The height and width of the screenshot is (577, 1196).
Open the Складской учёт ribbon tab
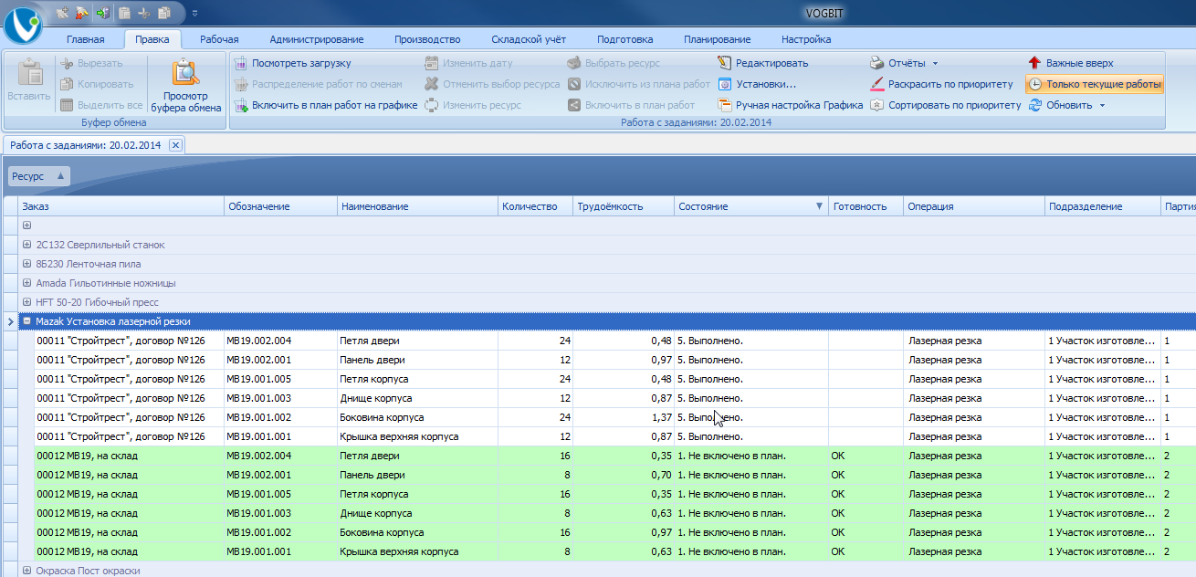point(529,39)
